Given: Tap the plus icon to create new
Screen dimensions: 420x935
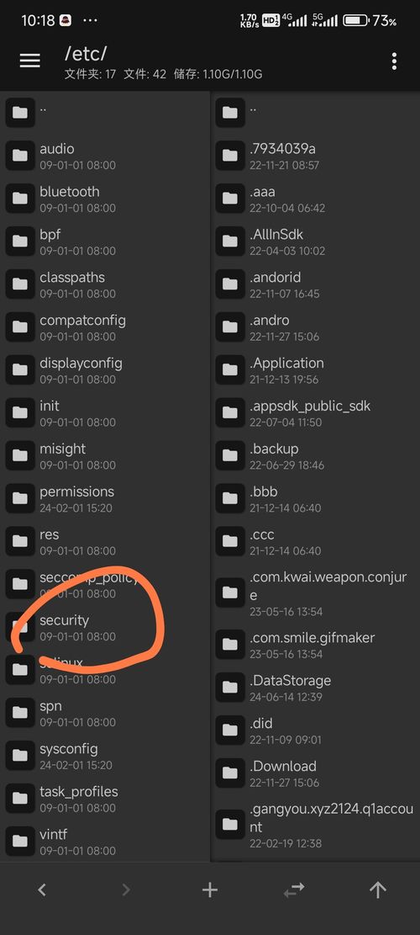Looking at the screenshot, I should (210, 890).
